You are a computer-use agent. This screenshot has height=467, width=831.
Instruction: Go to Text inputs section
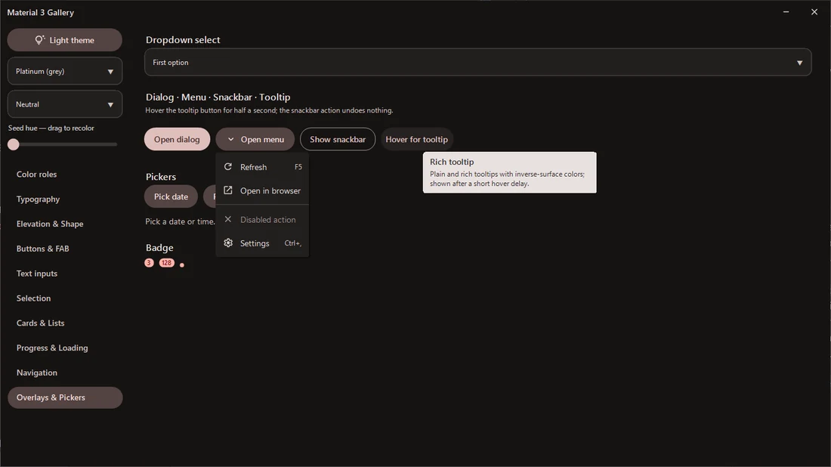[x=65, y=274]
